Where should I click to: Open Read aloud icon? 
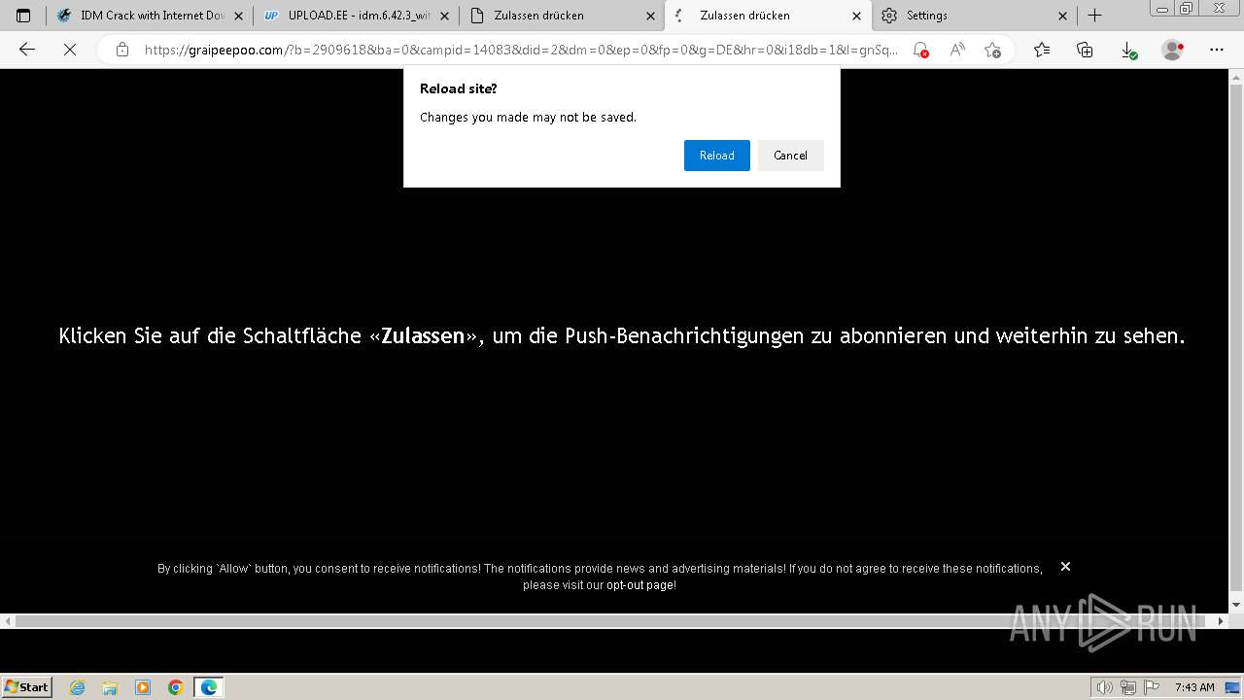click(957, 50)
